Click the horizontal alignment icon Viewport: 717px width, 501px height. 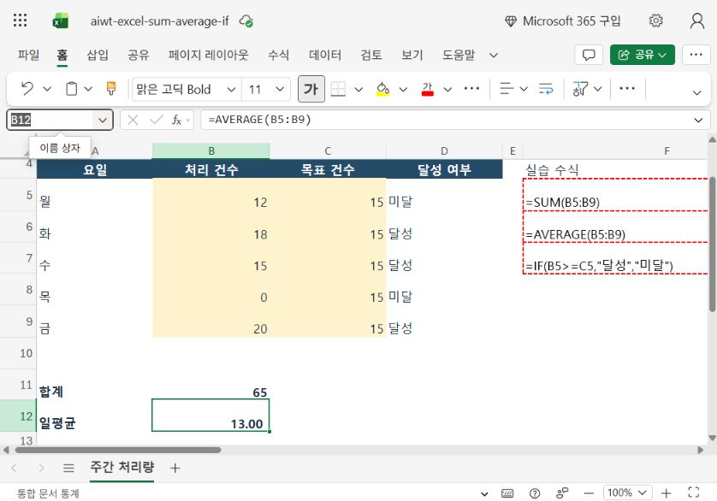click(x=507, y=88)
